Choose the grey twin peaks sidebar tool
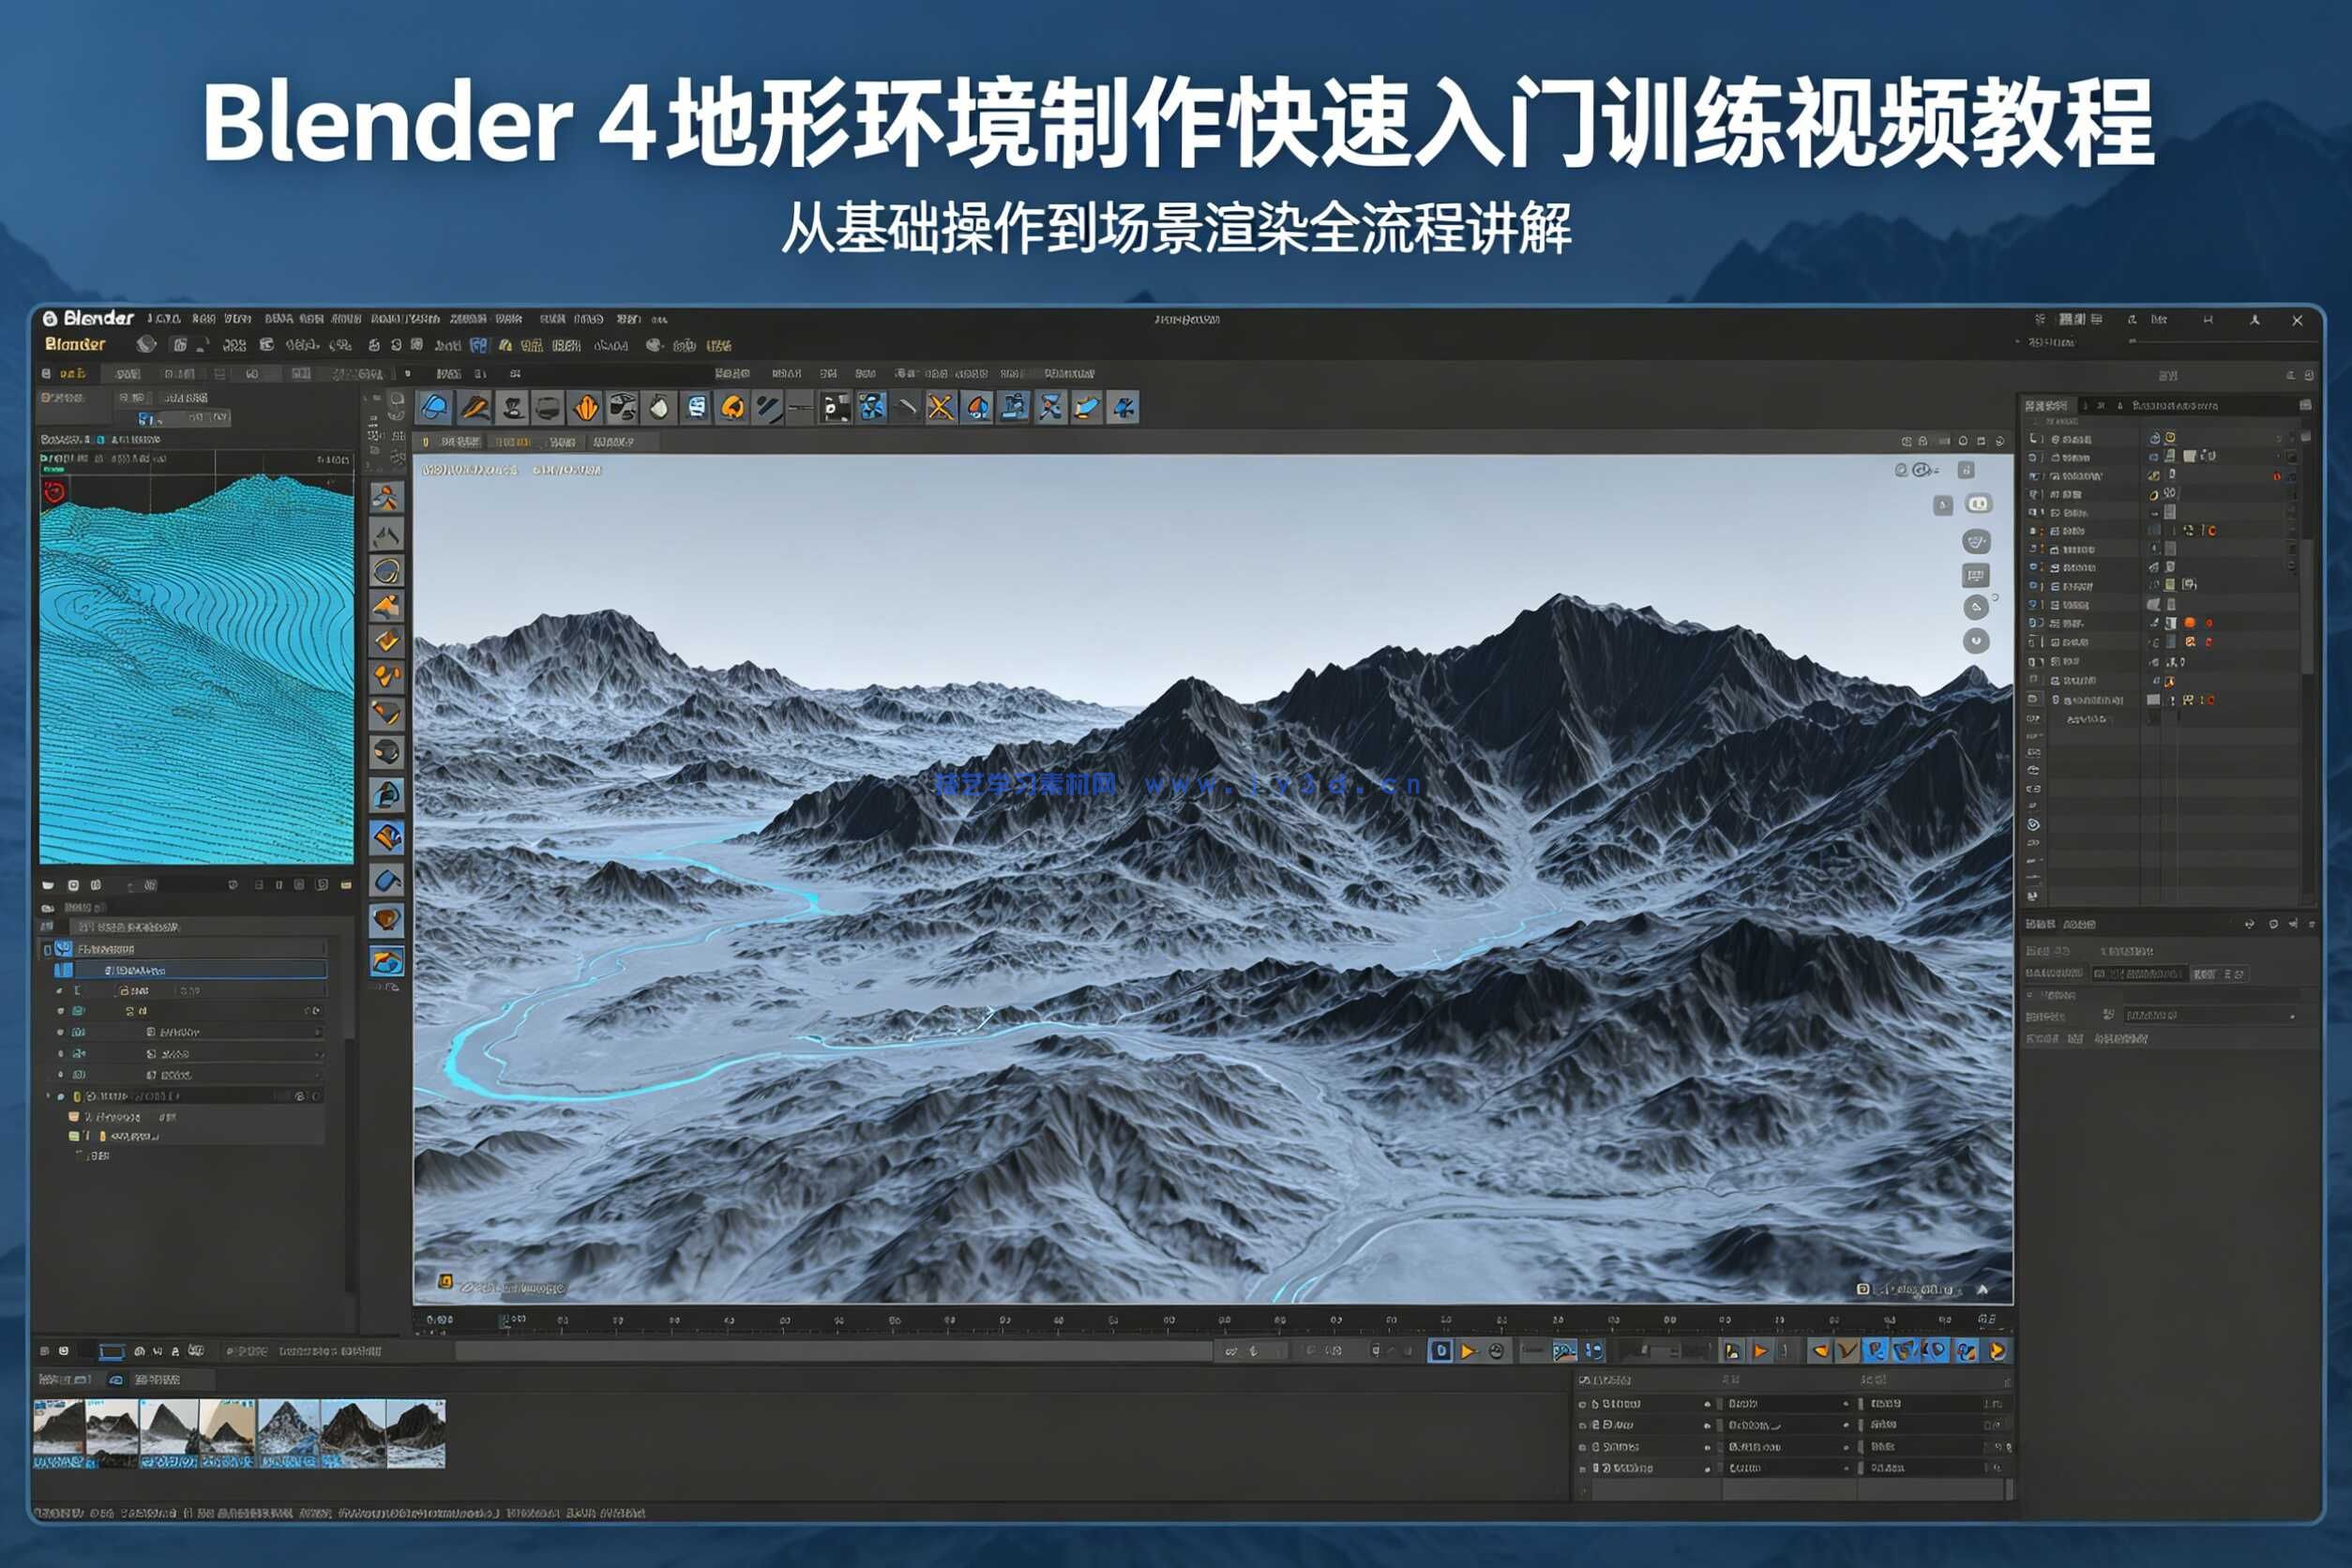Screen dimensions: 2352x1568 387,535
